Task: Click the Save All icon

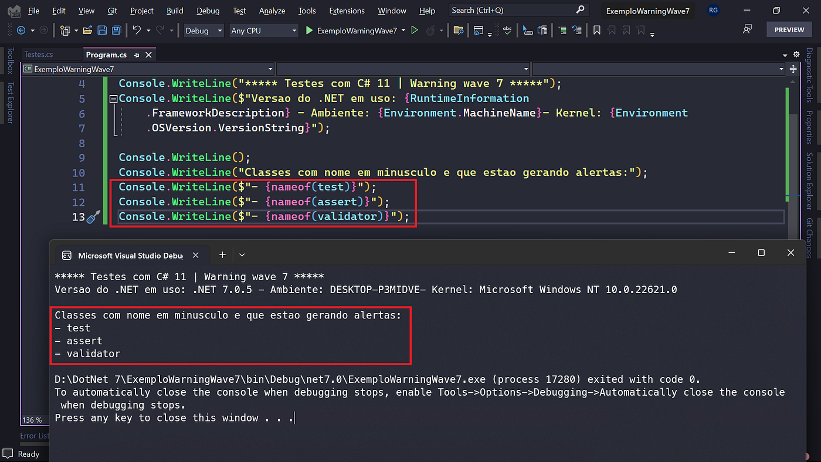Action: (x=116, y=30)
